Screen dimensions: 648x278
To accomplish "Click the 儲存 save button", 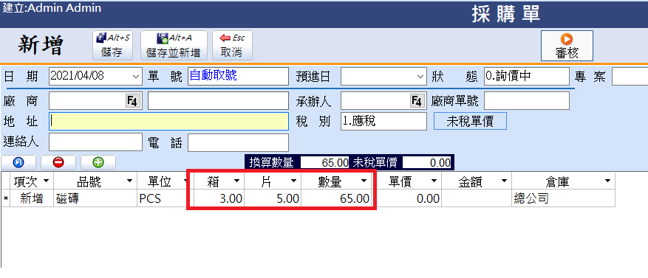I will point(112,46).
